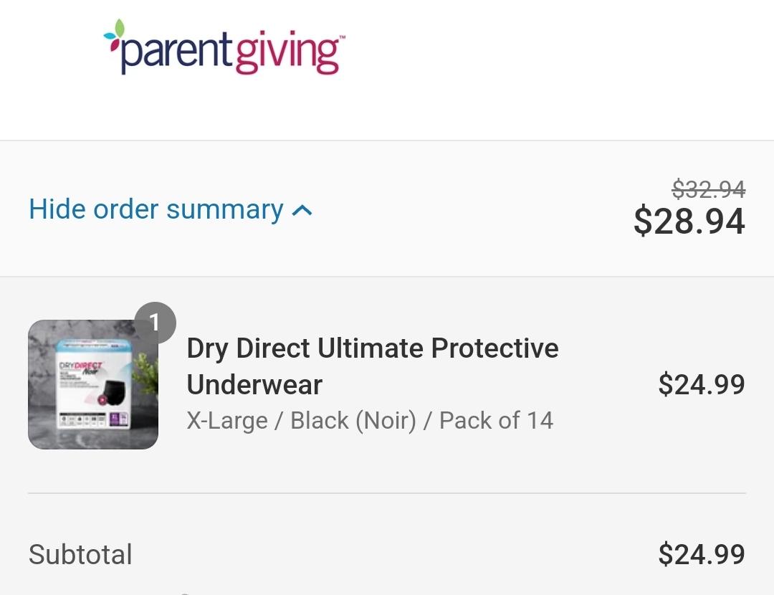
Task: Click the Hide order summary link
Action: click(171, 209)
